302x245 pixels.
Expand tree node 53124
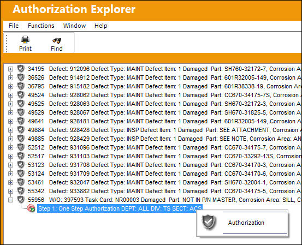pos(10,174)
